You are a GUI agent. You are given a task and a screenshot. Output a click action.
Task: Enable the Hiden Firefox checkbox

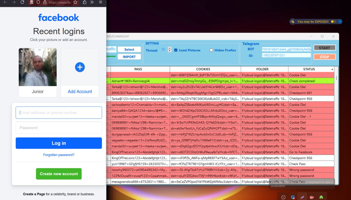click(x=211, y=50)
